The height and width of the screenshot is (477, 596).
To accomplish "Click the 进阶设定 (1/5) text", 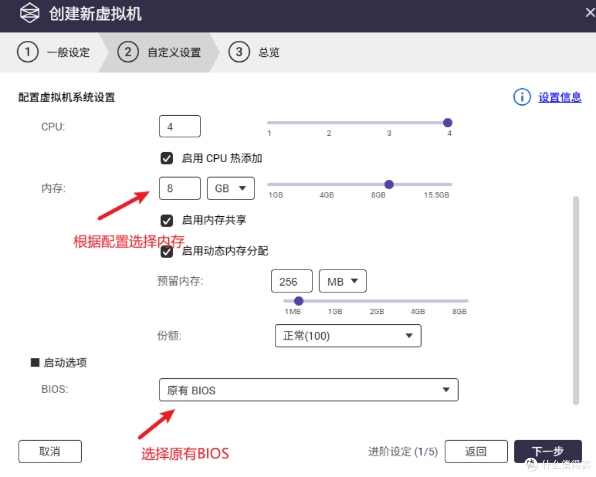I will coord(403,452).
